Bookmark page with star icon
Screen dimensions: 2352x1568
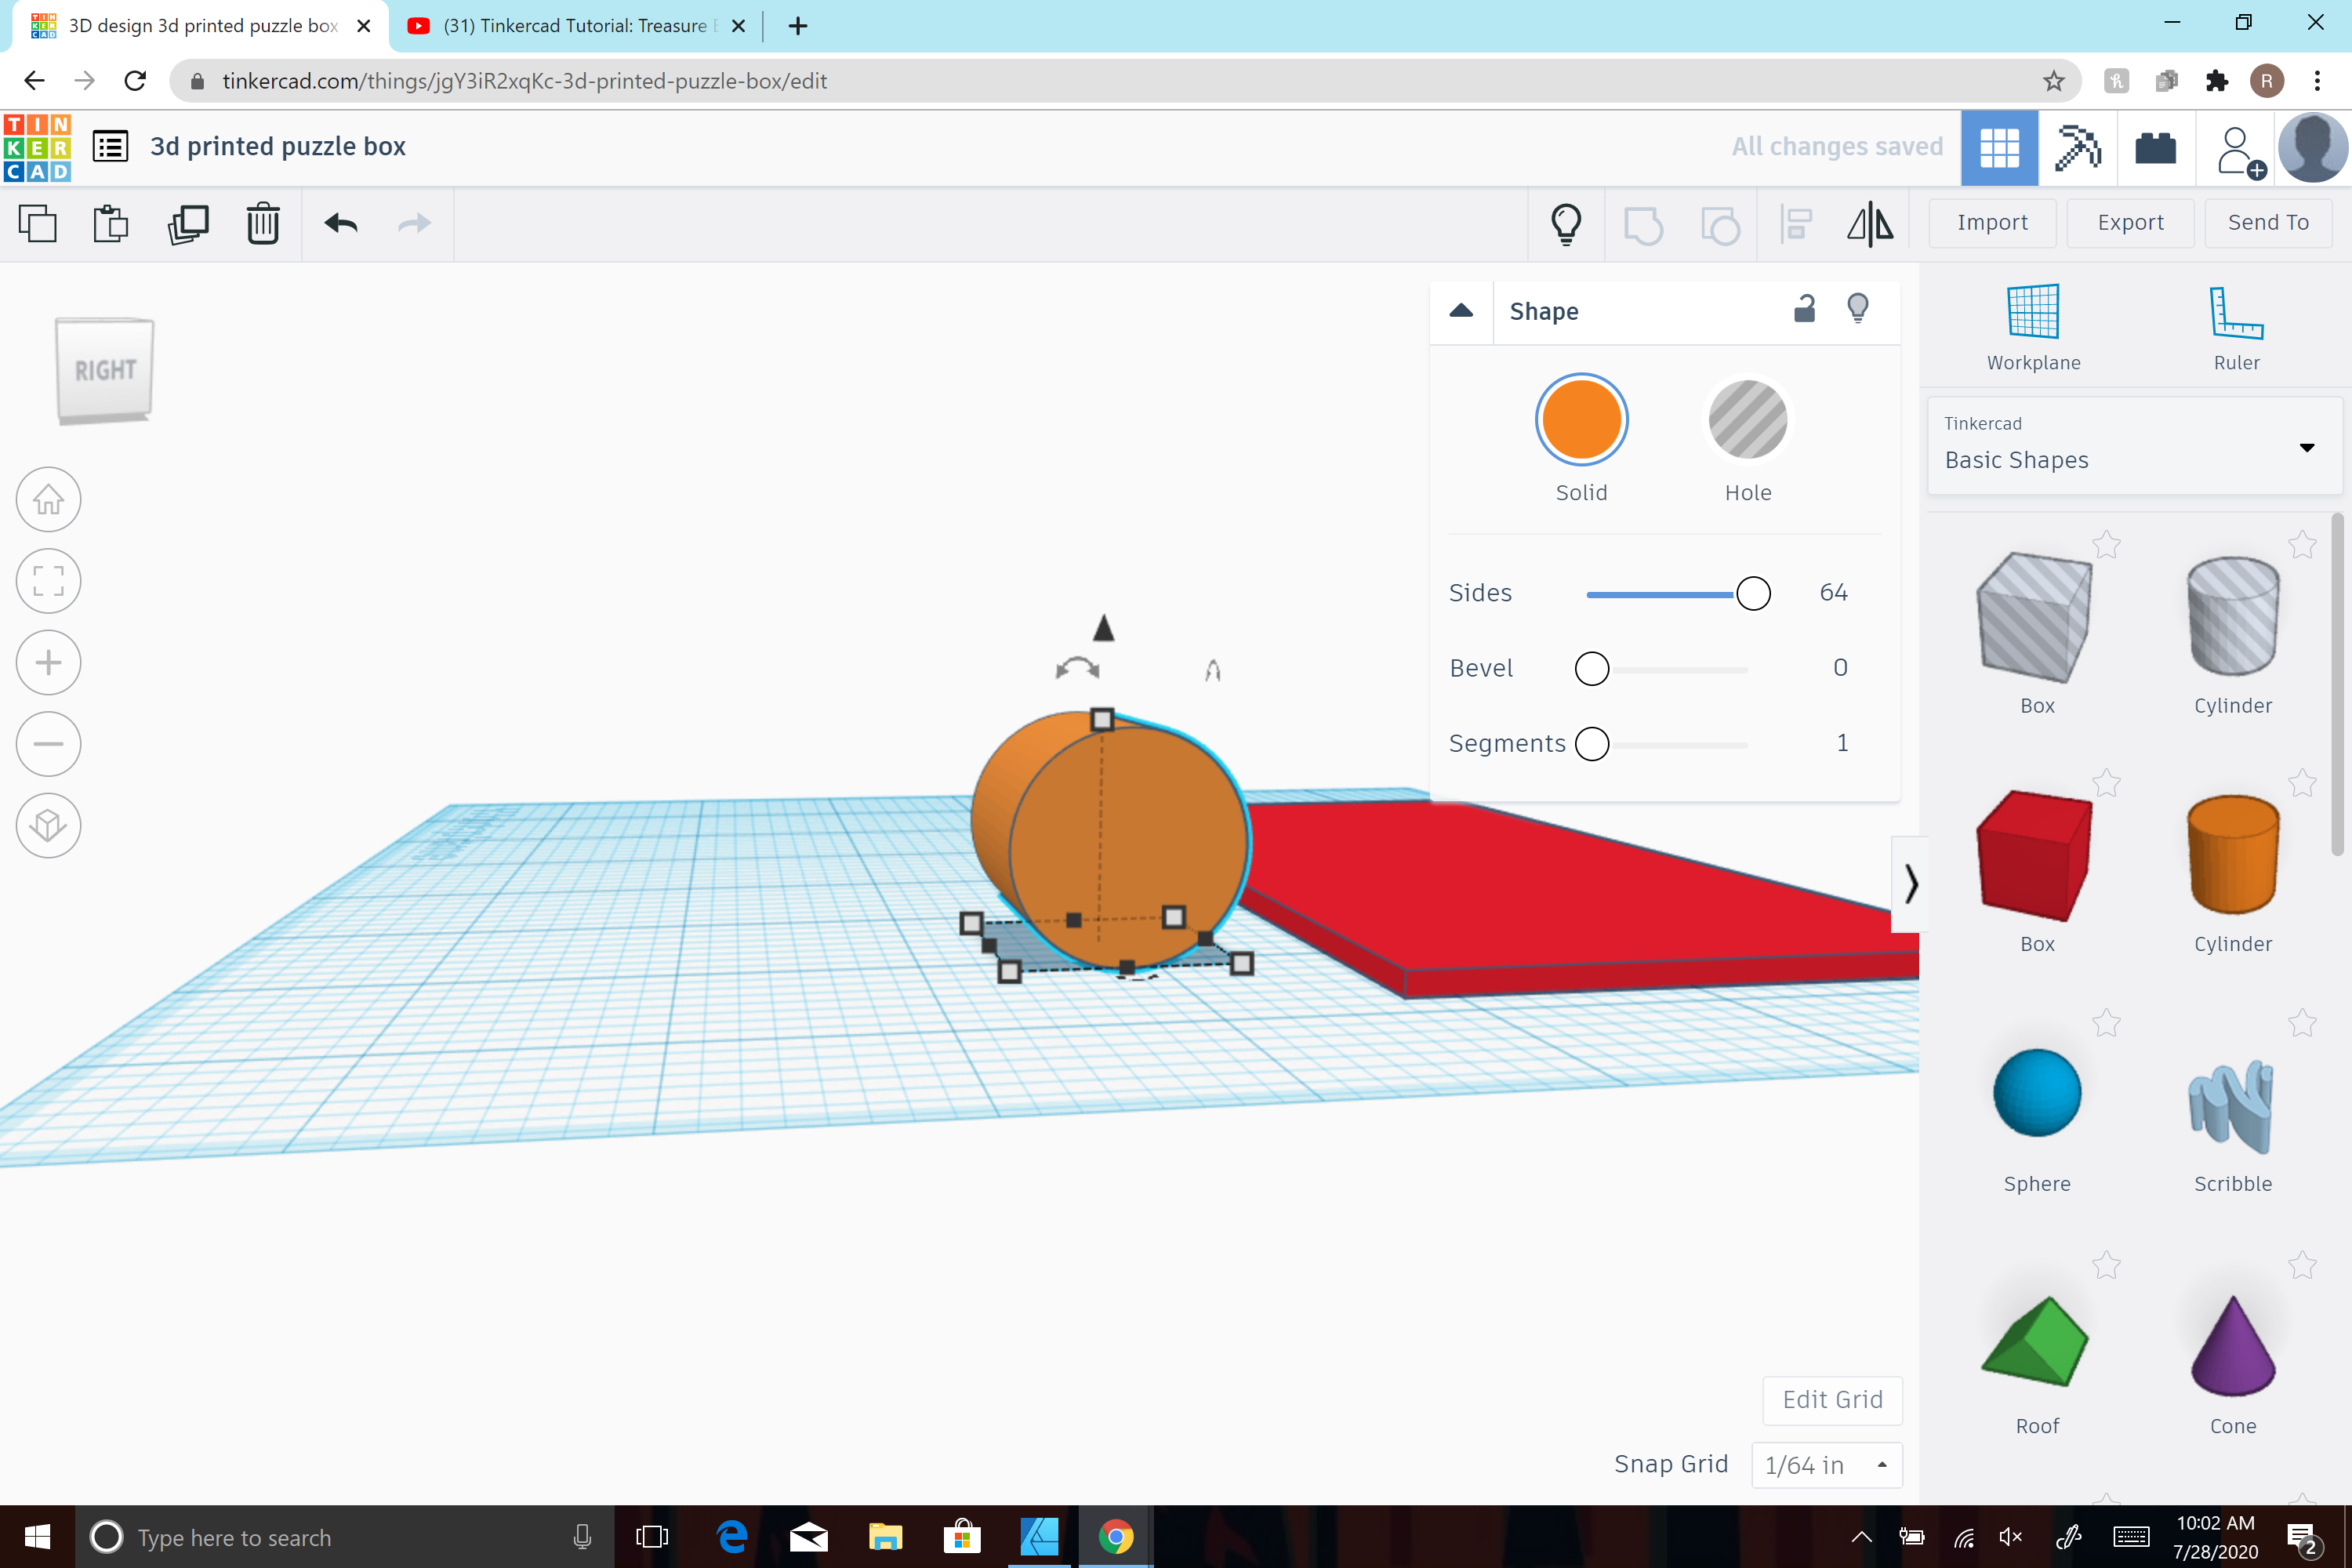point(2053,81)
